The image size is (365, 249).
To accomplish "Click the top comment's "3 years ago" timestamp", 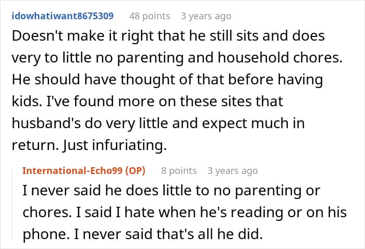I will point(206,16).
